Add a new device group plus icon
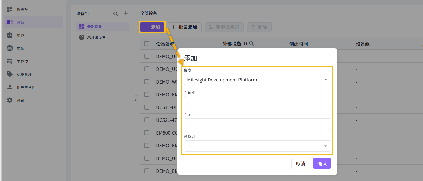Image resolution: width=423 pixels, height=181 pixels. (x=126, y=13)
